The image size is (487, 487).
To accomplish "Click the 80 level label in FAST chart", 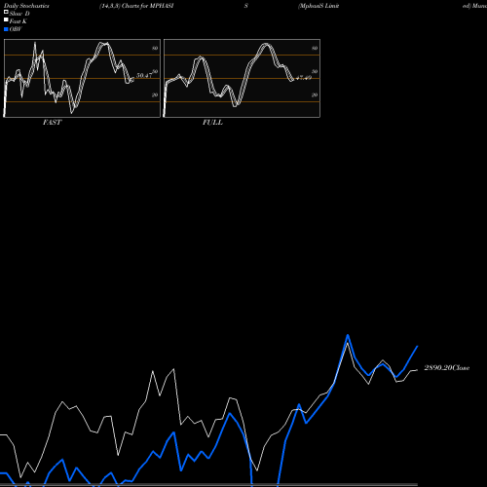I will (x=155, y=48).
